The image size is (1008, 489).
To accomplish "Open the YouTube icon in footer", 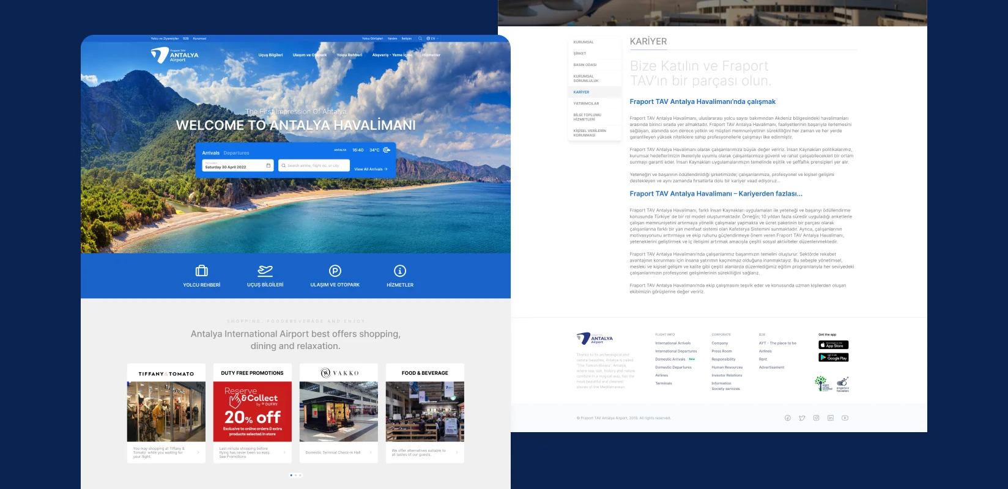I will click(845, 418).
